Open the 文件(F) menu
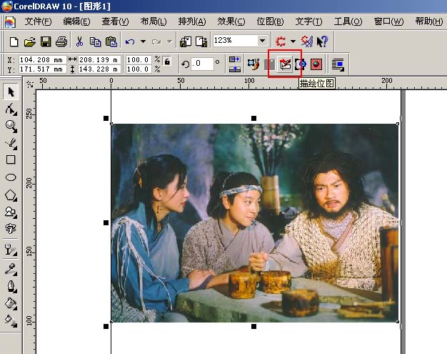This screenshot has height=354, width=447. [x=38, y=21]
